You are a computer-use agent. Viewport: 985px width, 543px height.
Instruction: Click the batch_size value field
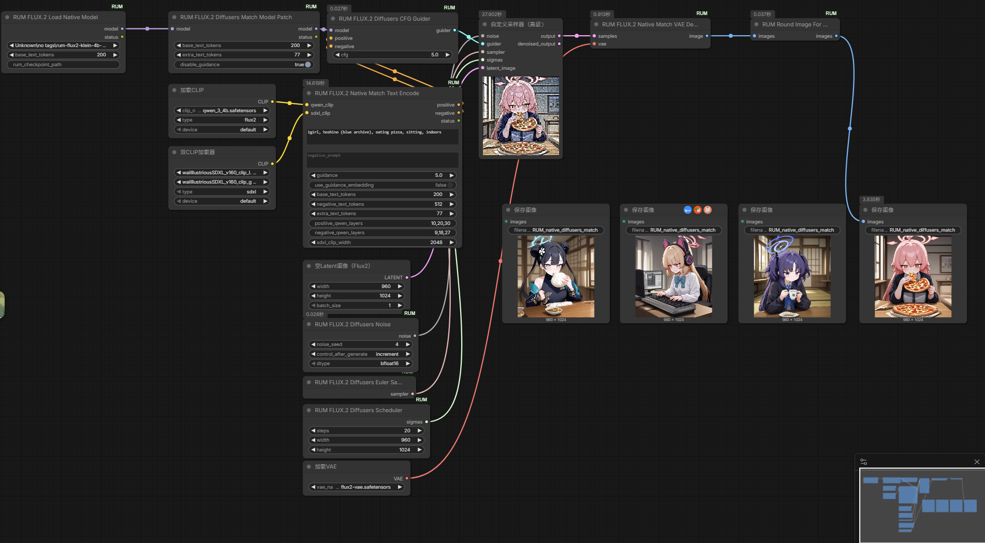(356, 306)
